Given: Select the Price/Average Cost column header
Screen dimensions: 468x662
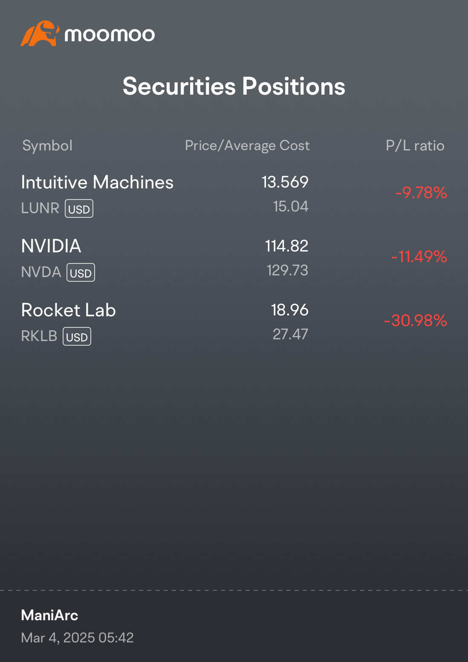Looking at the screenshot, I should point(247,145).
